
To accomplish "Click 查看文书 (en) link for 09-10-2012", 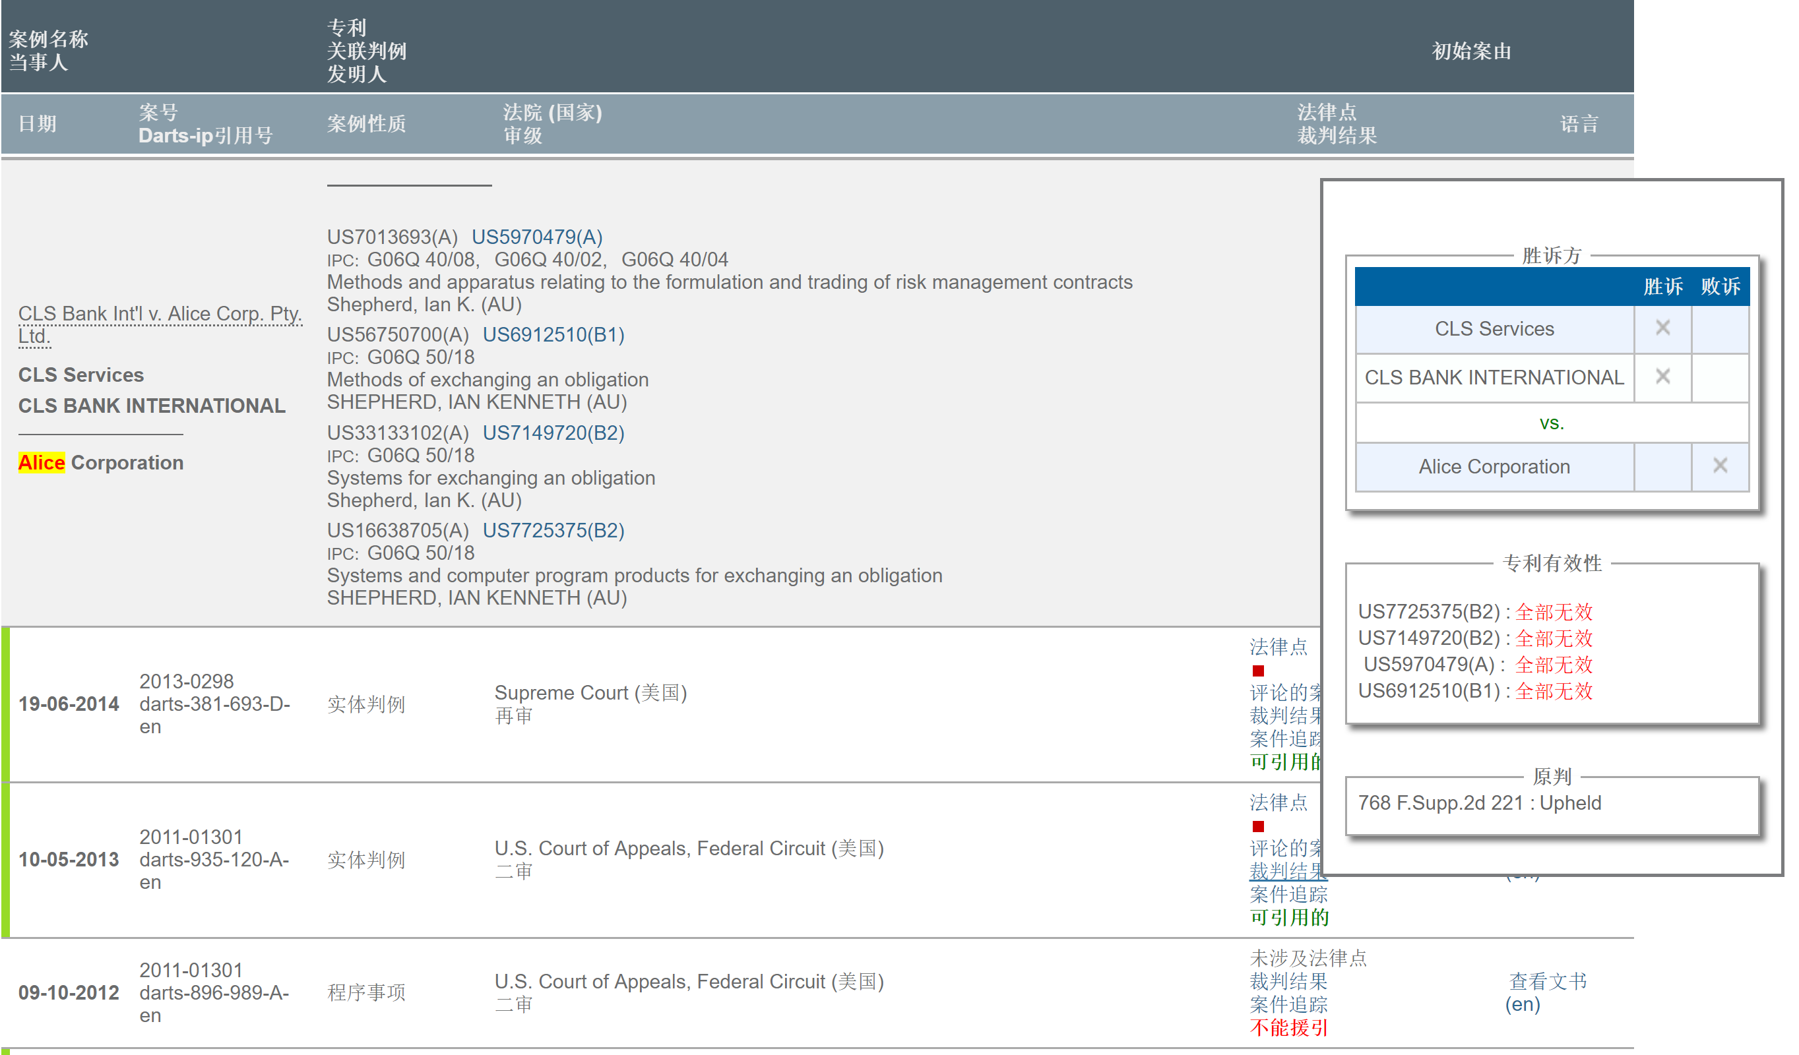I will pos(1548,993).
